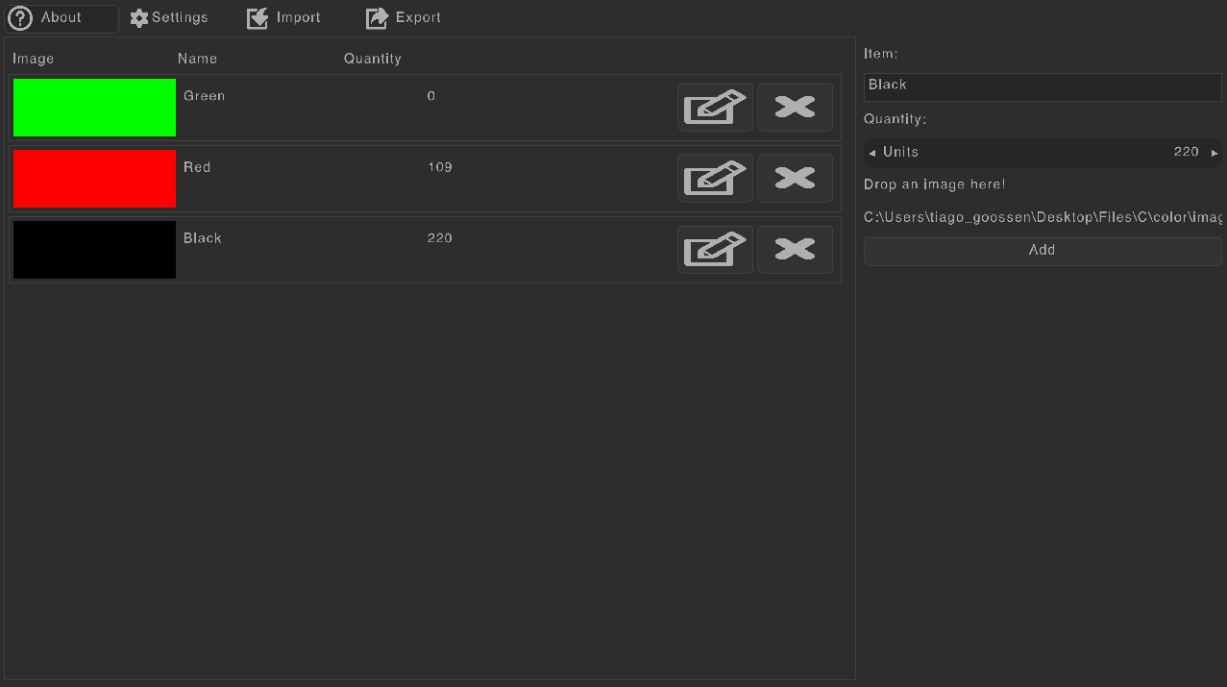Select the black color image thumbnail

click(x=94, y=250)
